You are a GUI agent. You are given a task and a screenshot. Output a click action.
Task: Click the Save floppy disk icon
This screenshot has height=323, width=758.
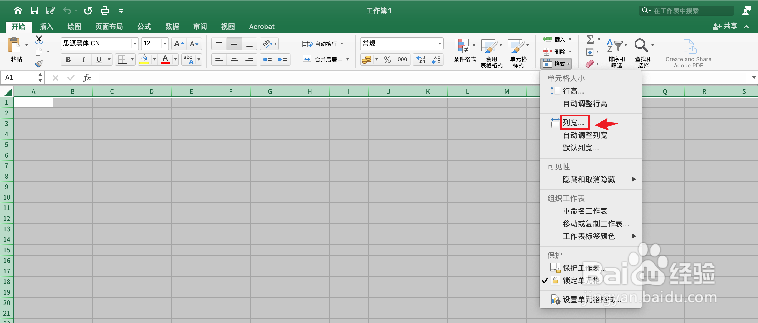click(x=34, y=11)
